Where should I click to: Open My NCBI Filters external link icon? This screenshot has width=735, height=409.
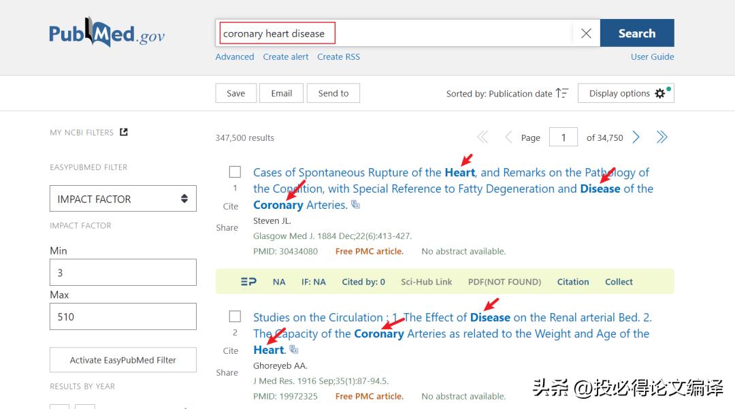point(124,132)
